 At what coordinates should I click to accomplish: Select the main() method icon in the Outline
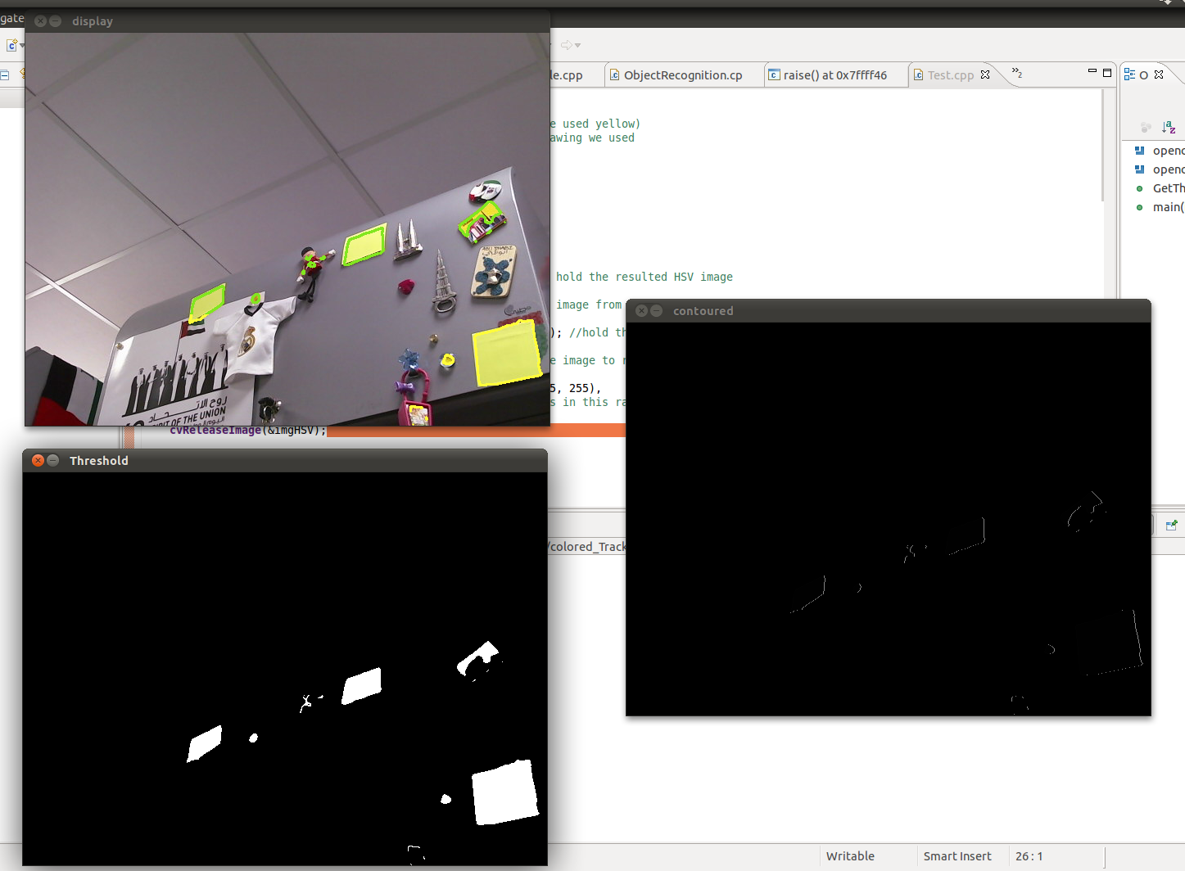click(x=1140, y=207)
